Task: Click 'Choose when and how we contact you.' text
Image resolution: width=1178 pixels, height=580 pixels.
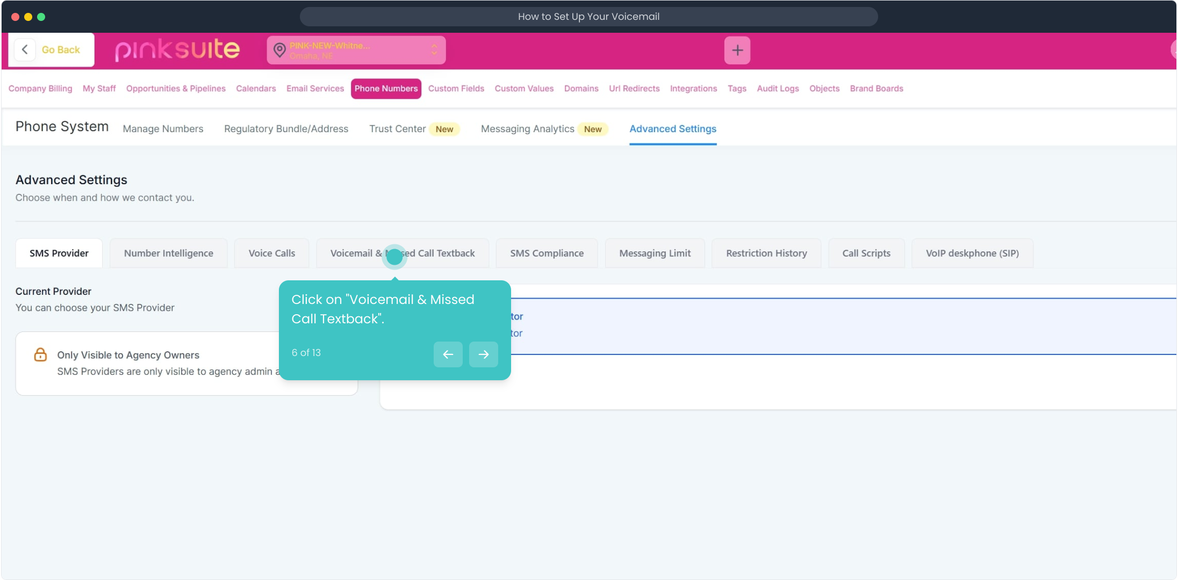Action: [105, 198]
